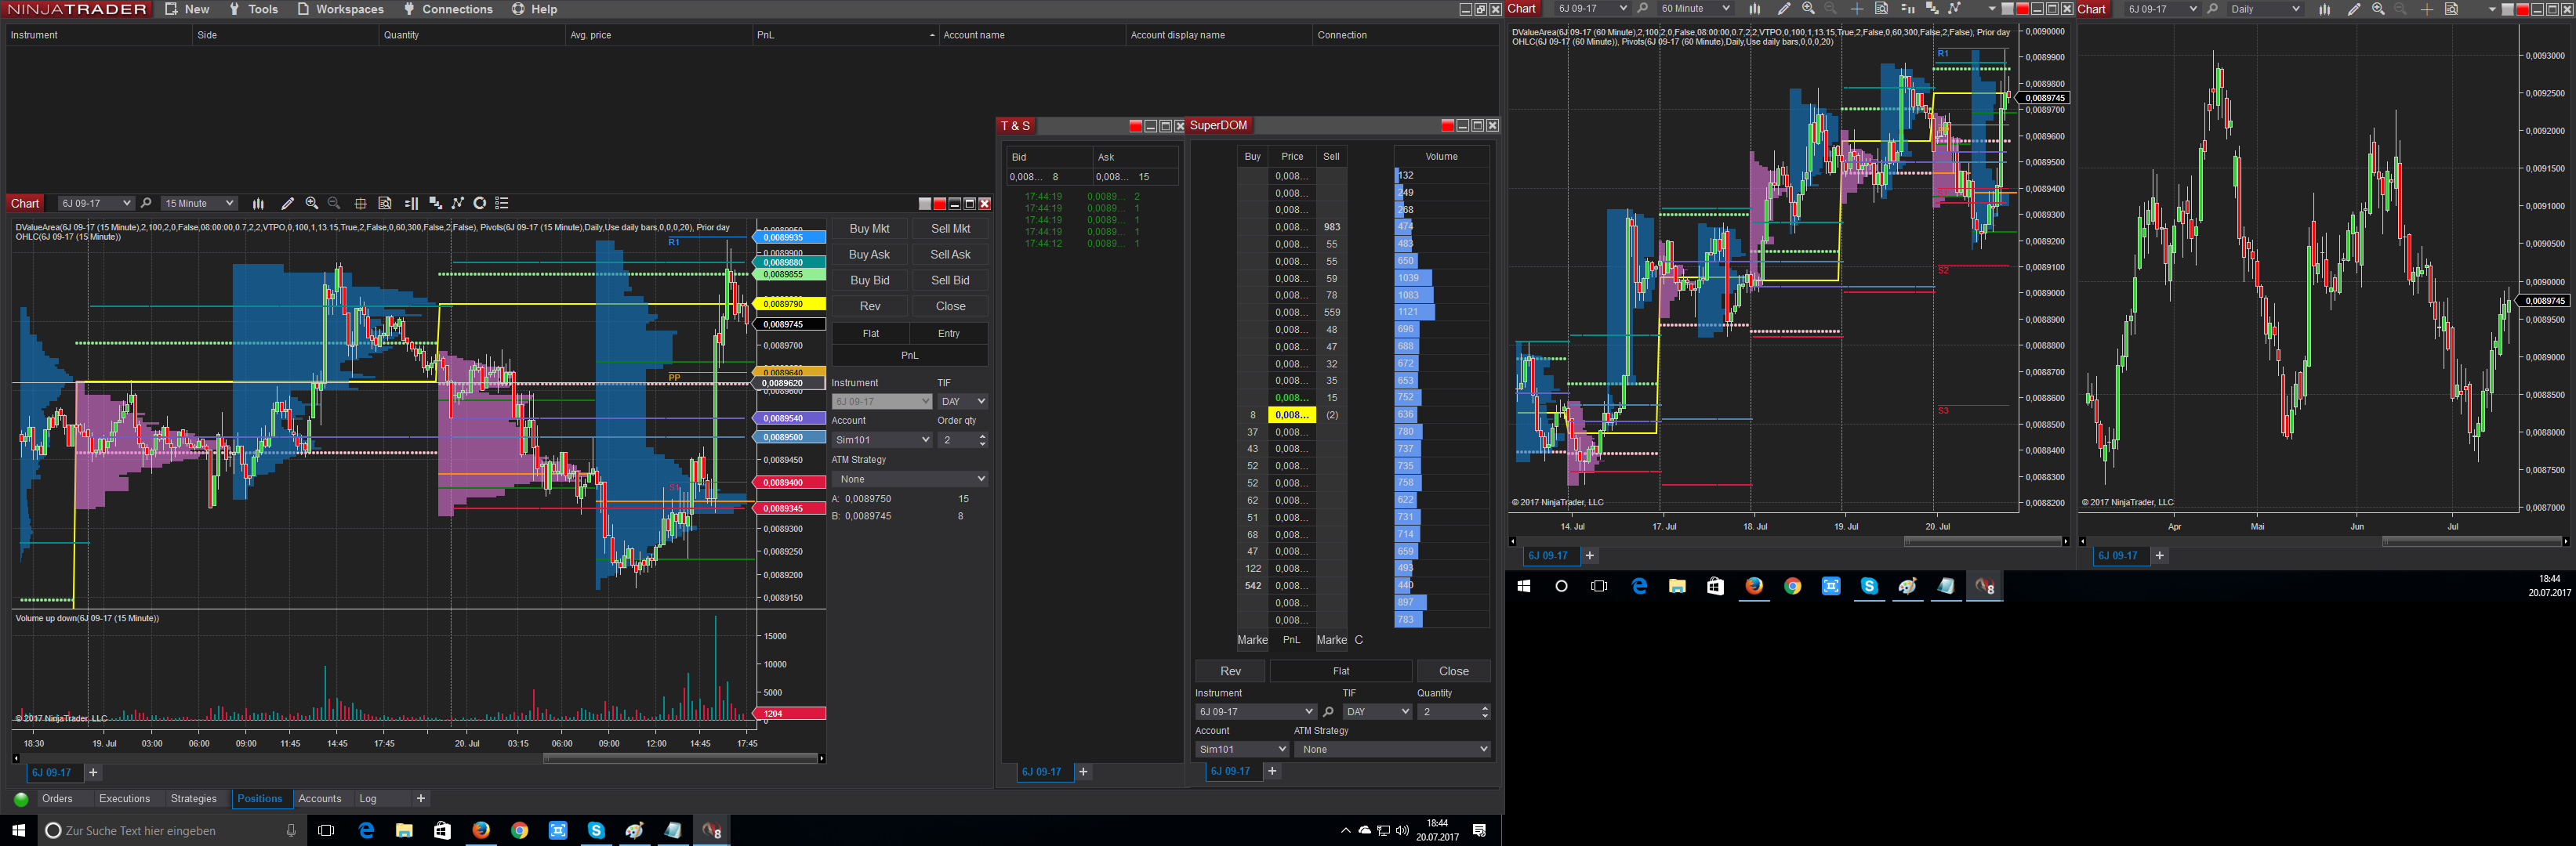Click 60 Minute chart horizontal scrollbar thumb

[1983, 541]
